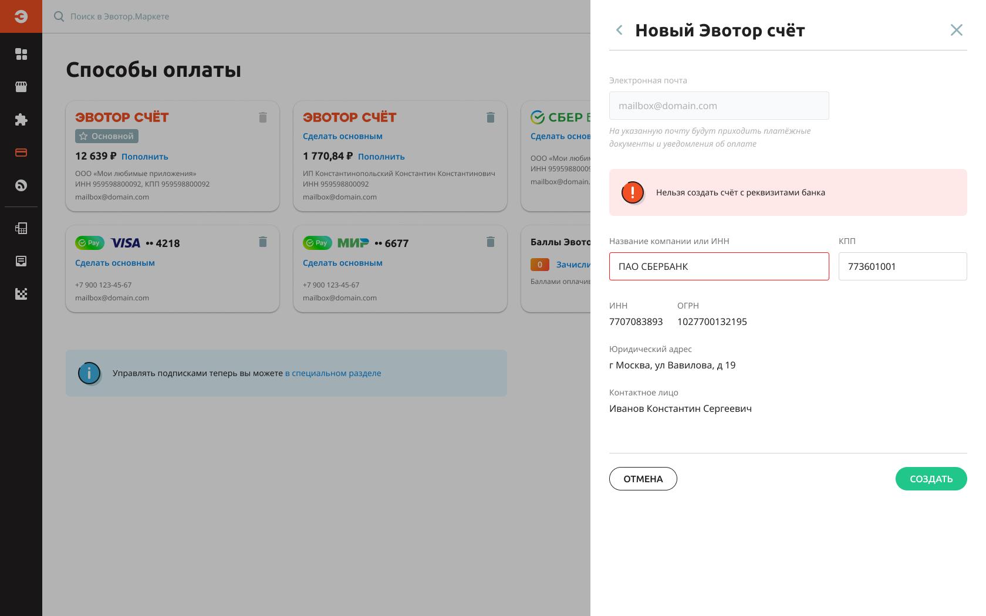Click the Evotor logo in the sidebar

[21, 16]
